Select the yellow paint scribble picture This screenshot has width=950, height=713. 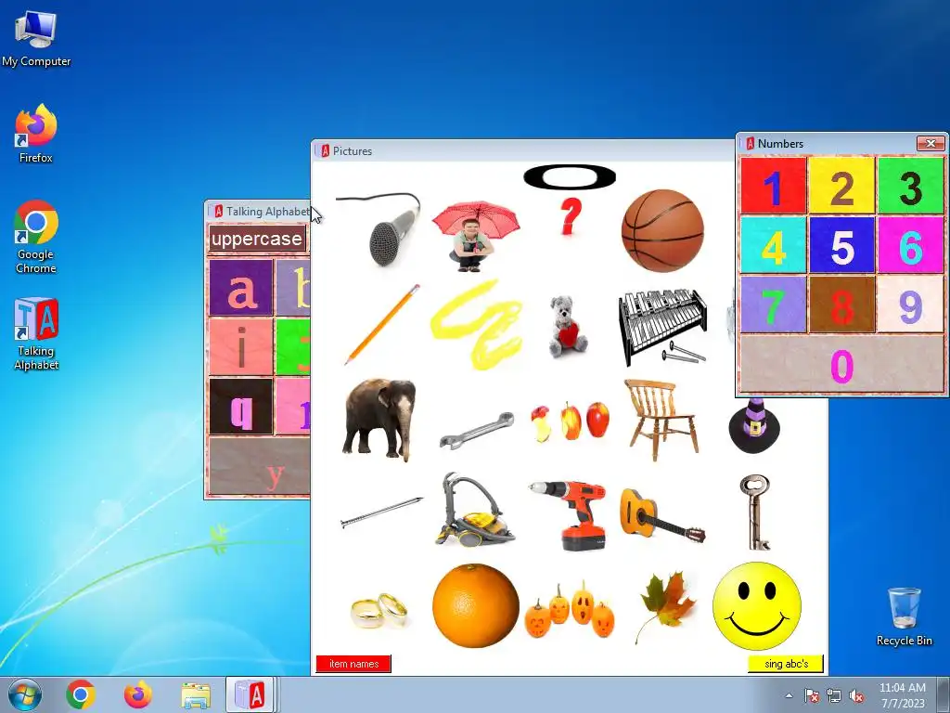tap(476, 324)
